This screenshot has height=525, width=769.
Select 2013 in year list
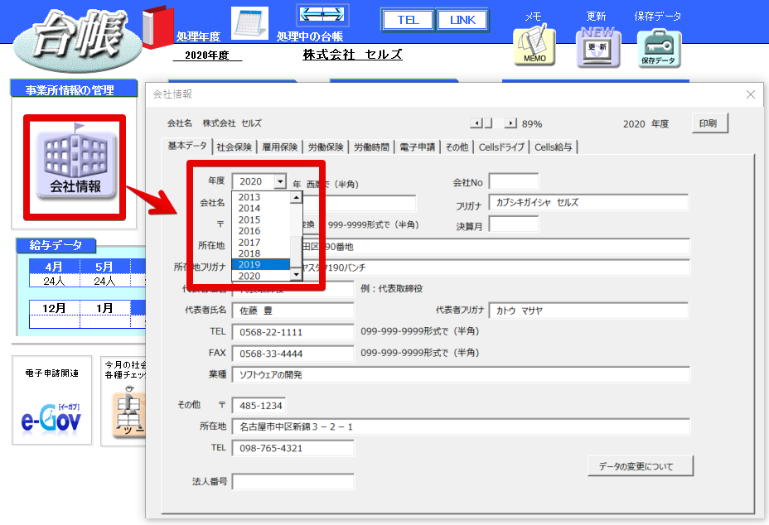coord(261,197)
